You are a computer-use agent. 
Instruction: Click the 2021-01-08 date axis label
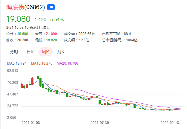click(x=31, y=123)
